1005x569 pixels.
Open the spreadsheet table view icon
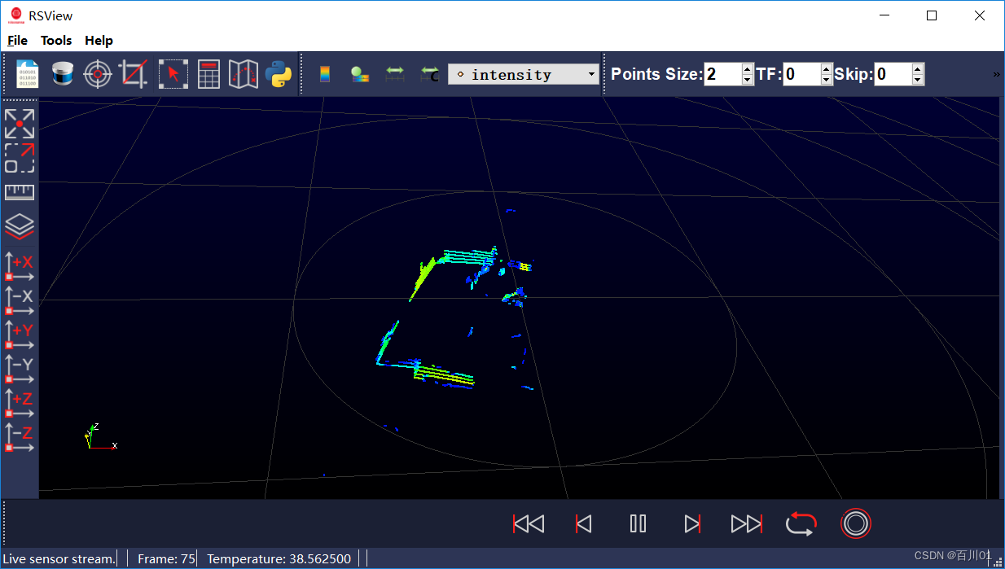(x=208, y=74)
